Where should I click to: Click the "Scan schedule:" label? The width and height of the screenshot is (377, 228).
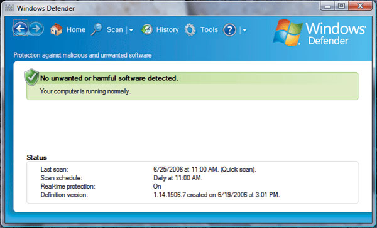pyautogui.click(x=62, y=178)
